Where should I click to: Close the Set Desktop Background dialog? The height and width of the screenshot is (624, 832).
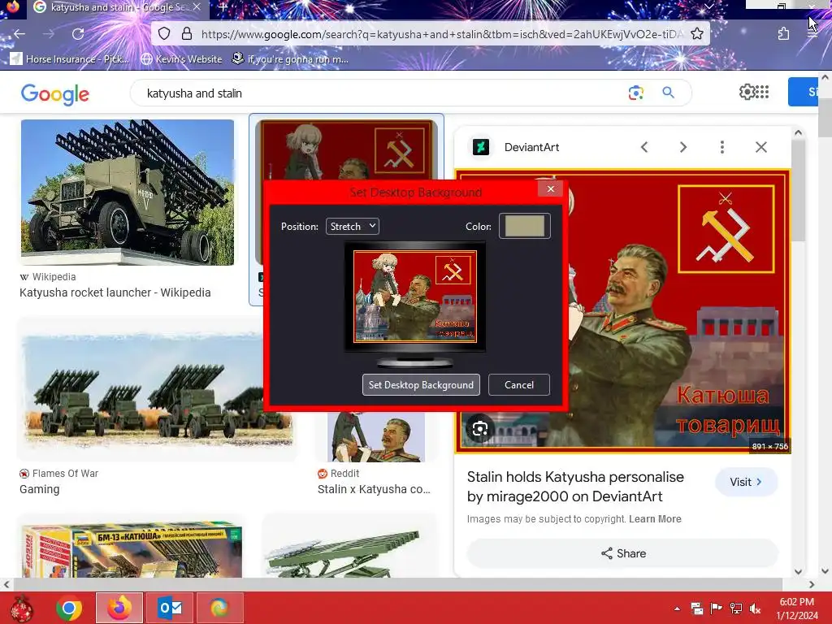[550, 188]
